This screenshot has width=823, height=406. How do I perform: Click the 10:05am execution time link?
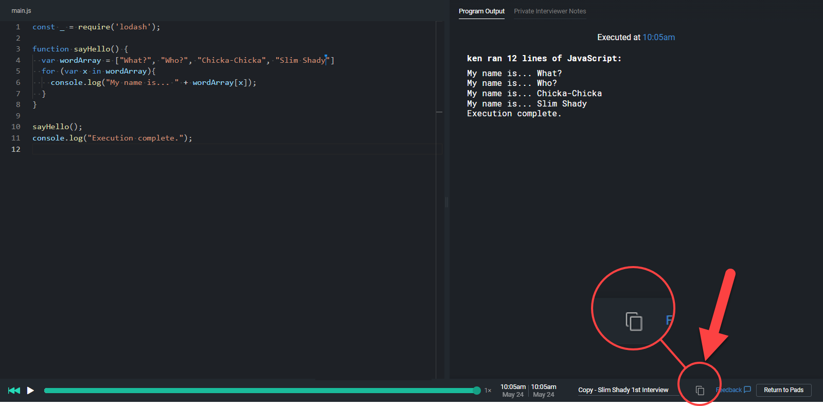point(658,38)
